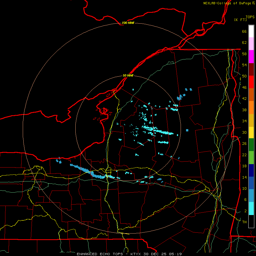Click the legend value 38
The width and height of the screenshot is (256, 256).
[244, 110]
